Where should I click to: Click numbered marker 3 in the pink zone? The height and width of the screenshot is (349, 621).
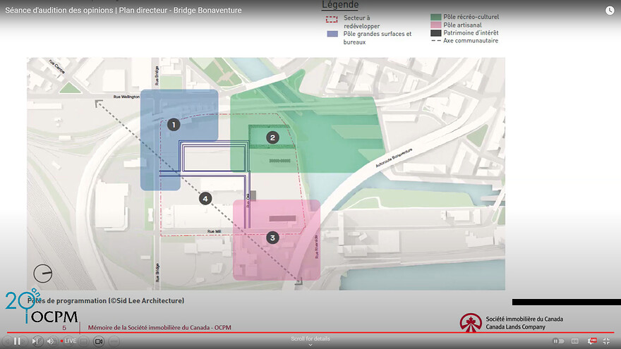272,238
